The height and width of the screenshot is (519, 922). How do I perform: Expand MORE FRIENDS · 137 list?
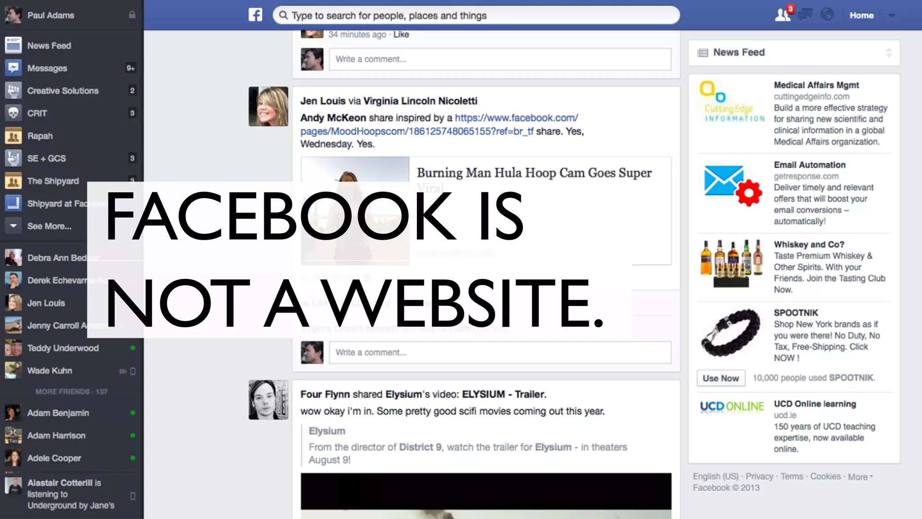pos(72,392)
